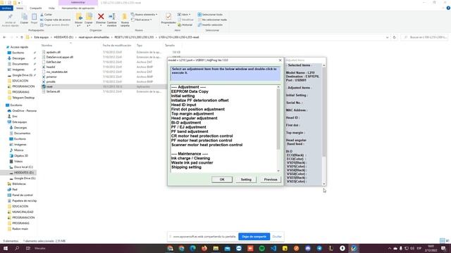Click the Copiar ribbon icon
Image resolution: width=451 pixels, height=253 pixels.
pyautogui.click(x=24, y=17)
